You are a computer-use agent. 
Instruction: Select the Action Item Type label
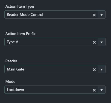20,7
